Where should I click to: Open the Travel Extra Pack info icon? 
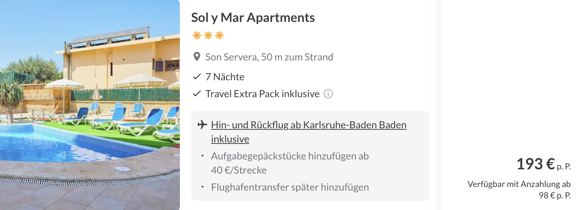(x=328, y=94)
